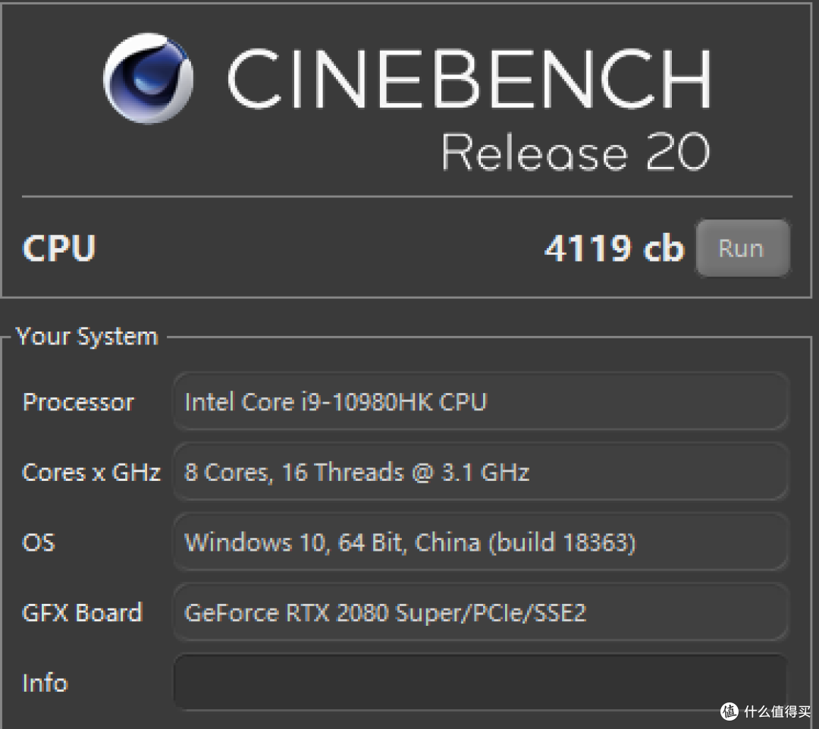The width and height of the screenshot is (819, 729).
Task: Click the Cores x GHz value field
Action: [480, 472]
